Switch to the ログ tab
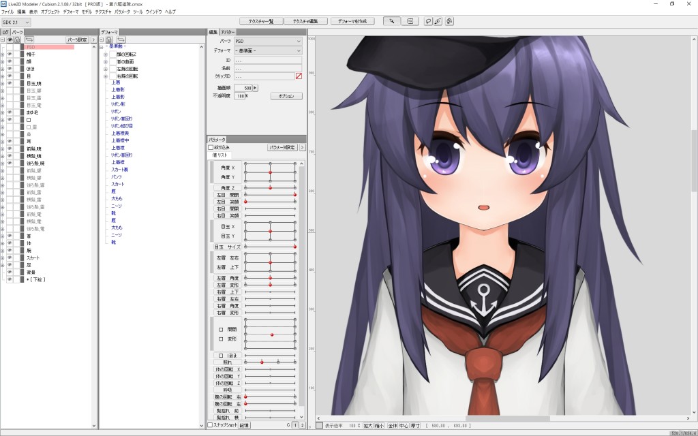Viewport: 698px width, 436px height. click(x=5, y=33)
